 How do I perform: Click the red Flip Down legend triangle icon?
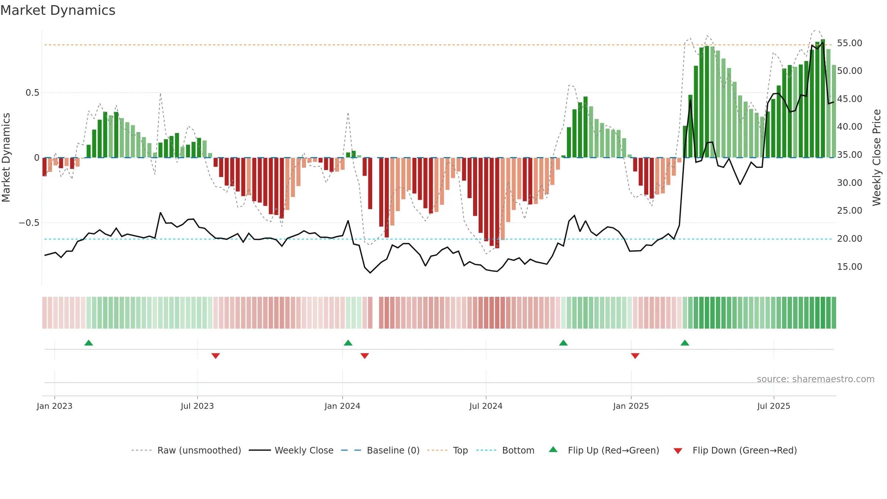tap(678, 451)
